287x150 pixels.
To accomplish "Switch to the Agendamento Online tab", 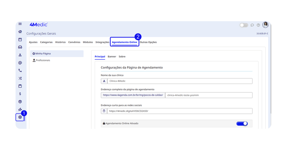I will 124,42.
